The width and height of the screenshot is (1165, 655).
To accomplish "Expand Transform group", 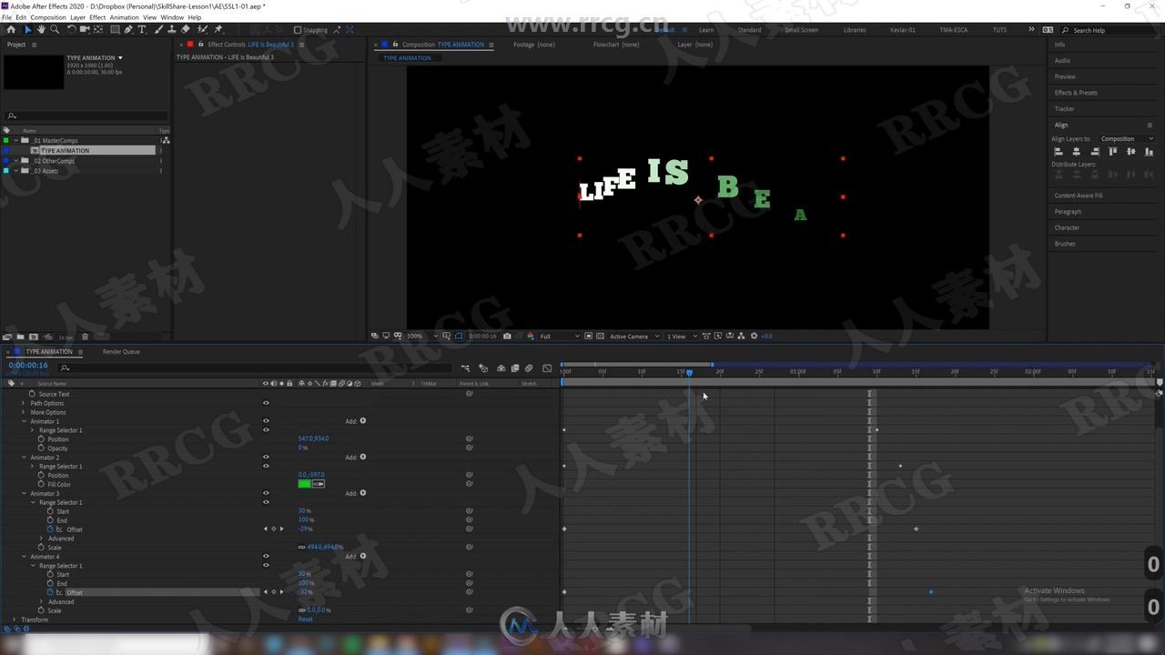I will click(15, 620).
